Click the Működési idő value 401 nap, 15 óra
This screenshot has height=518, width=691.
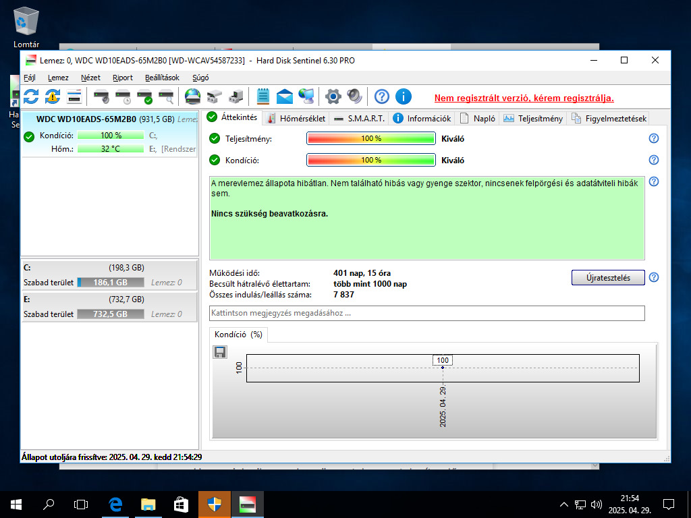point(362,273)
